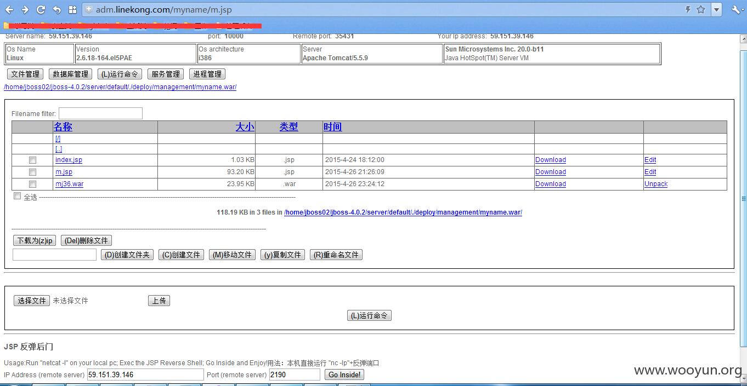Open the index.jsp file link

(x=69, y=160)
